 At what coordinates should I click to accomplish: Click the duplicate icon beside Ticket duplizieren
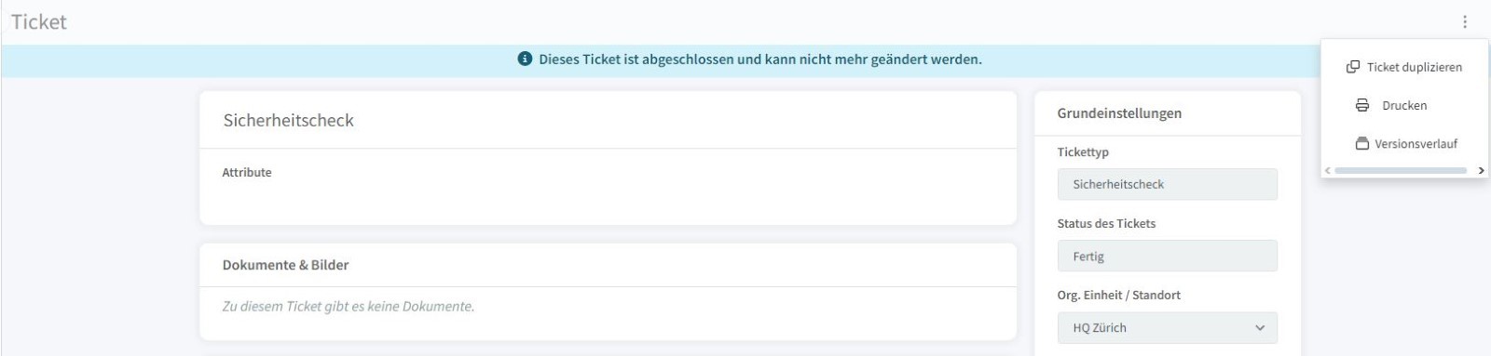(1353, 67)
